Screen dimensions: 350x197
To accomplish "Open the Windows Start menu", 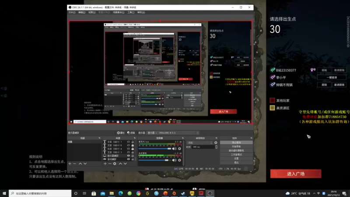I will click(x=4, y=193).
